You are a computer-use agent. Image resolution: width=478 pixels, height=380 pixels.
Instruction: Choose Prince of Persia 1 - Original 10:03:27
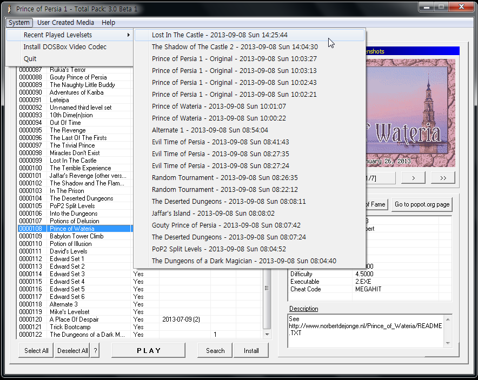pyautogui.click(x=249, y=59)
